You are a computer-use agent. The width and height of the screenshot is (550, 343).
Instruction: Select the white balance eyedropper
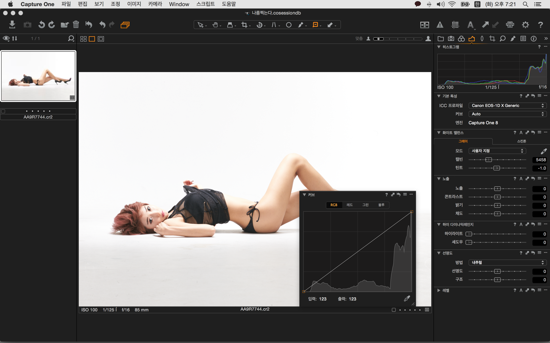pos(543,151)
